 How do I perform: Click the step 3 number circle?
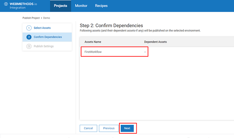pyautogui.click(x=29, y=46)
